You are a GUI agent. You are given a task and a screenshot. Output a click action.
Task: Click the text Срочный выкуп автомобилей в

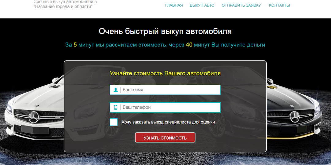click(x=65, y=2)
